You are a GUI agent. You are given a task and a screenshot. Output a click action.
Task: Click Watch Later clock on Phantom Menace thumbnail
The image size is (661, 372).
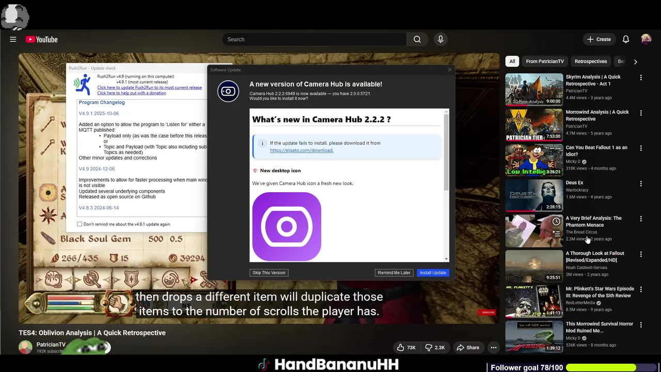point(556,222)
